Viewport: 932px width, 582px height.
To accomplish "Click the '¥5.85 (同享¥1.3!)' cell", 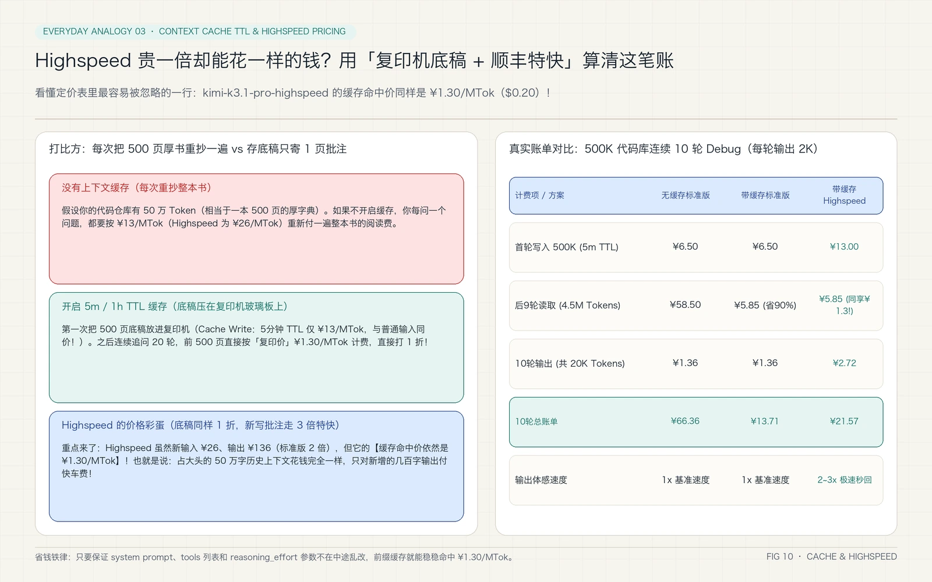I will pyautogui.click(x=844, y=305).
